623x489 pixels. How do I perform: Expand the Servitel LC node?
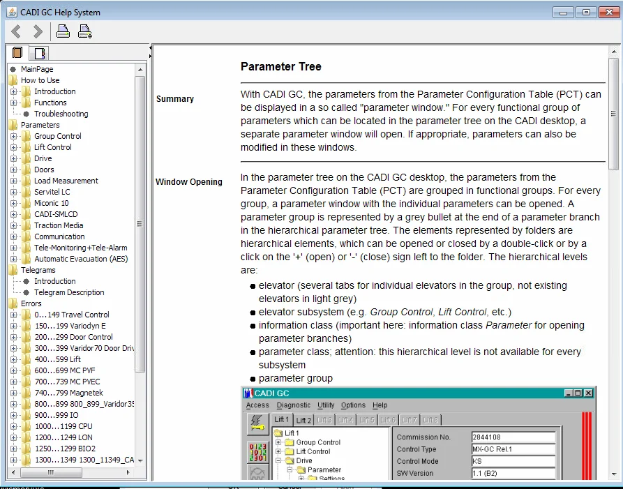tap(13, 192)
